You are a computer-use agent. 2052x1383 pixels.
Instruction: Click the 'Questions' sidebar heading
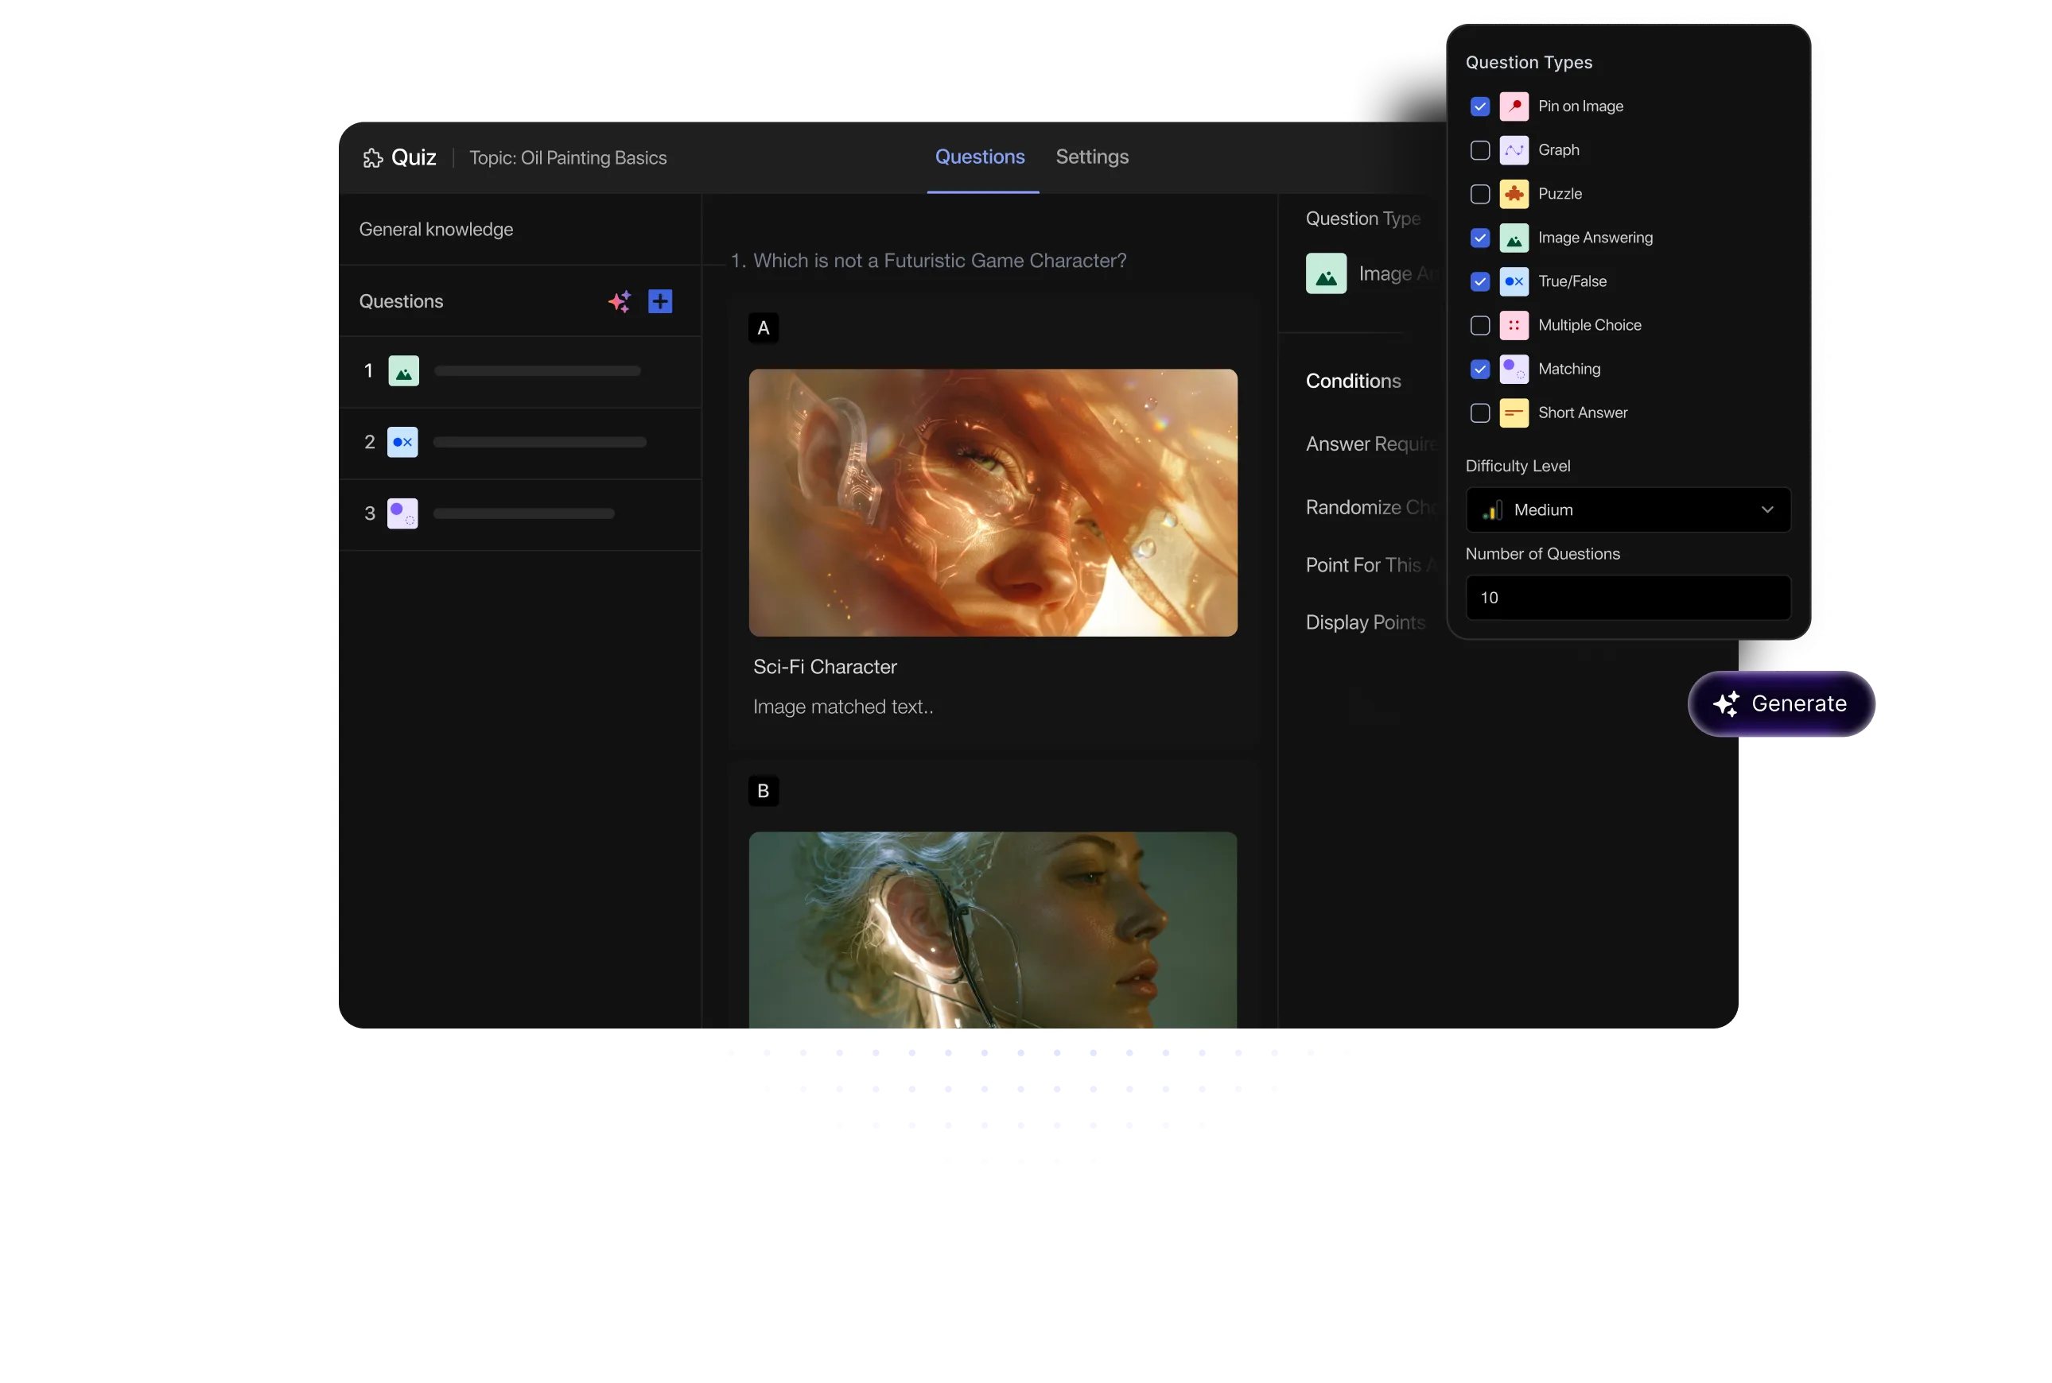pos(401,302)
